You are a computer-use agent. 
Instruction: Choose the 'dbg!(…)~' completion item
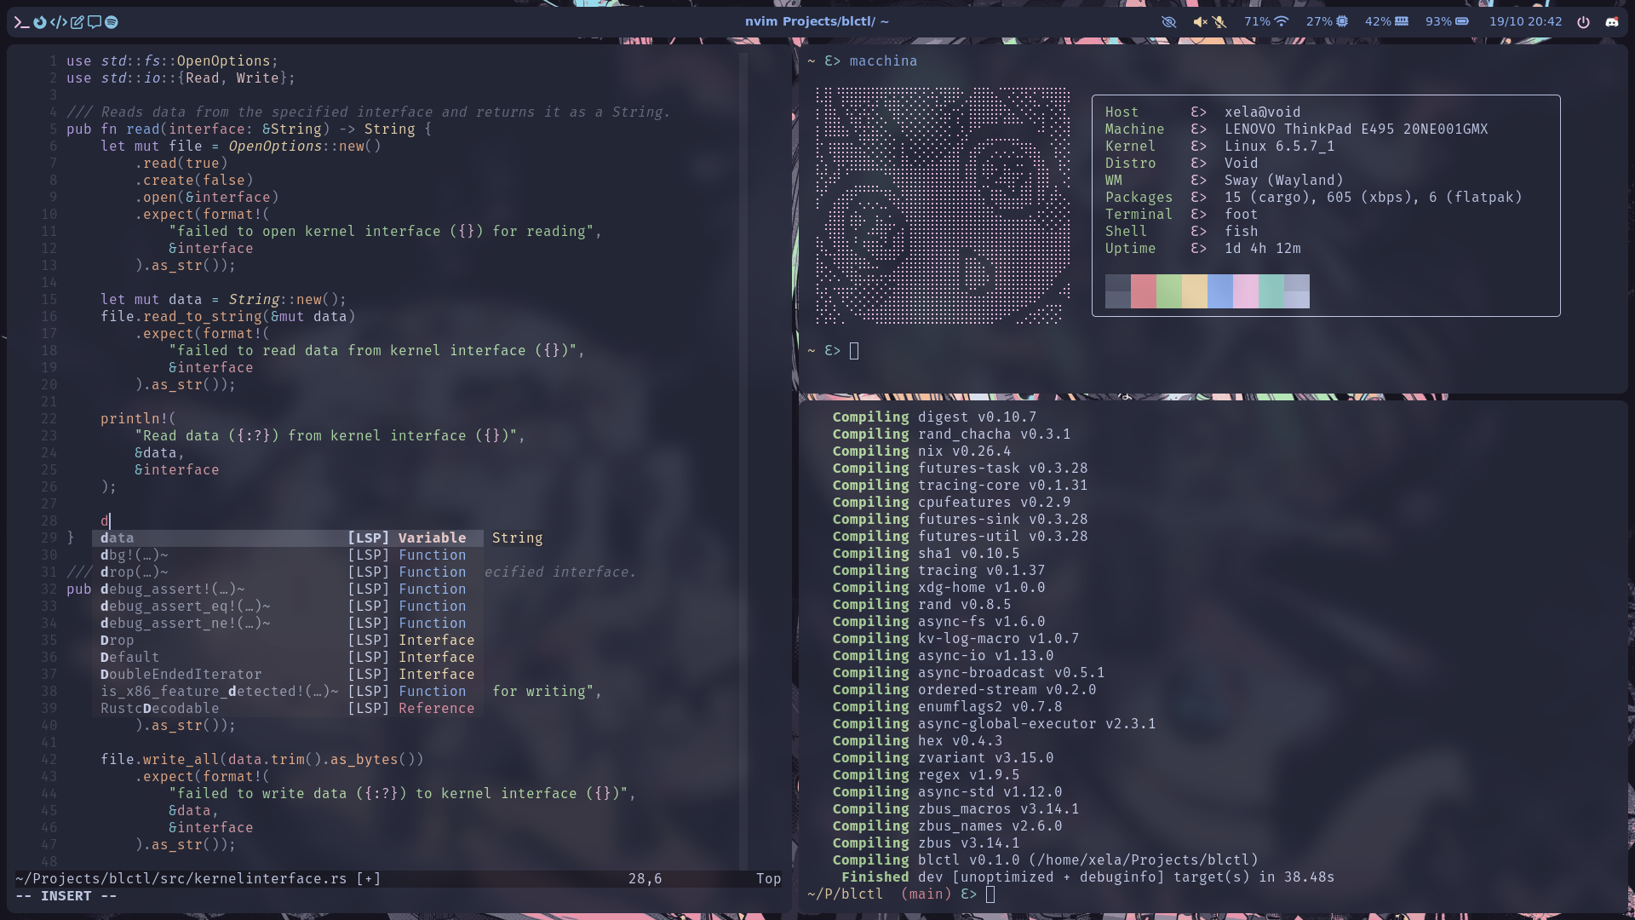(x=288, y=555)
